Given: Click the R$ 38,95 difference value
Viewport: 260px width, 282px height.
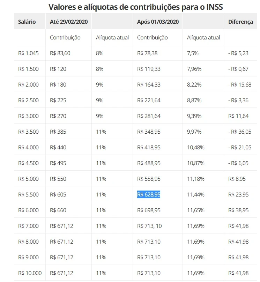Looking at the screenshot, I should [x=238, y=210].
